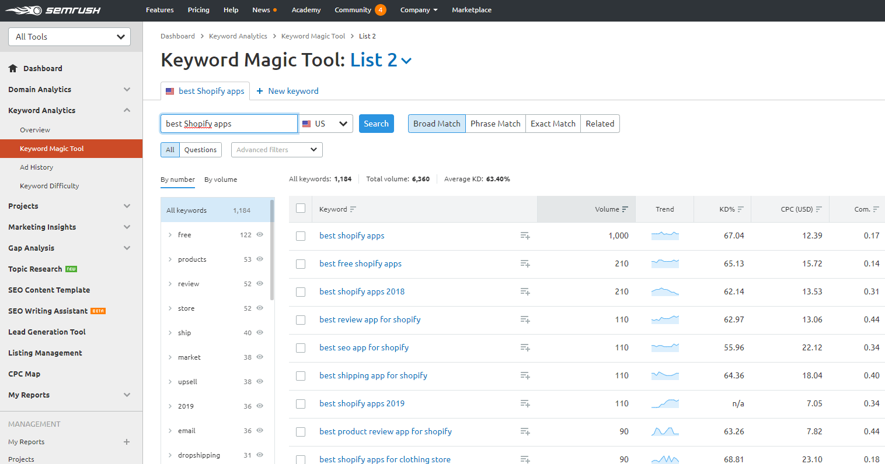Switch to Exact Match
The image size is (885, 464).
553,124
